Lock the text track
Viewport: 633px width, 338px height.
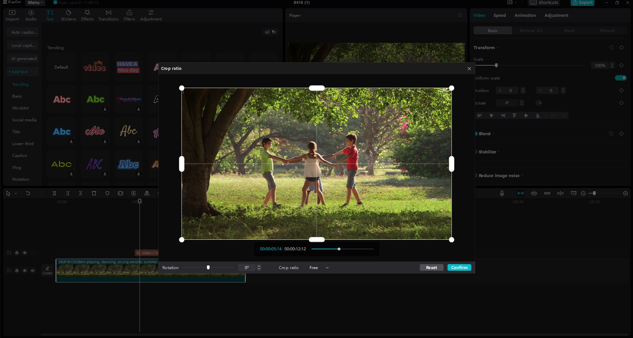pos(17,253)
